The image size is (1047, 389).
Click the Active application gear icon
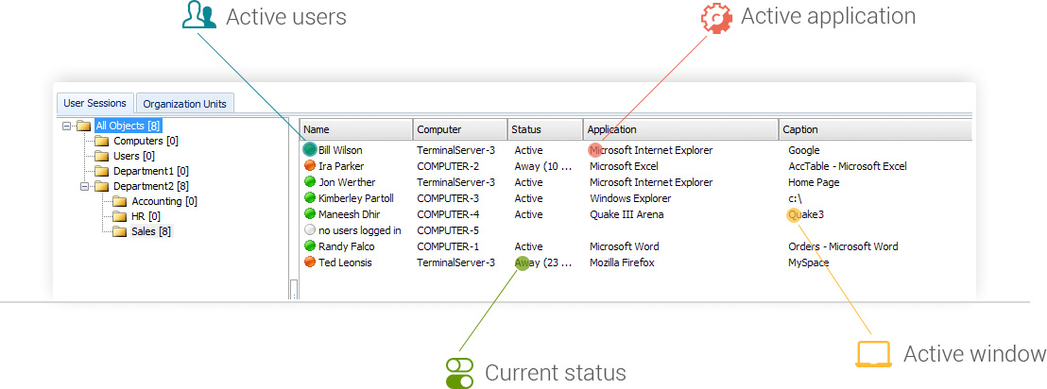click(716, 18)
